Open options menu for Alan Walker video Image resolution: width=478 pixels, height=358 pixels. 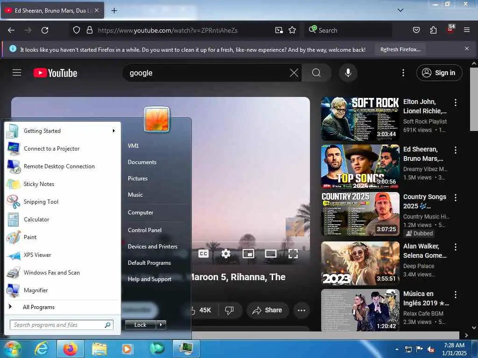point(456,247)
